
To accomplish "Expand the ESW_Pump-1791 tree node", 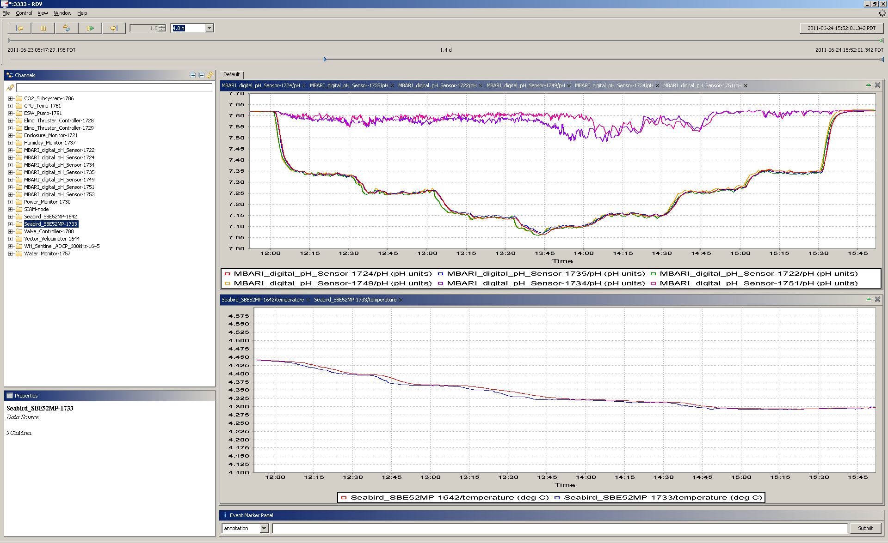I will (x=11, y=114).
